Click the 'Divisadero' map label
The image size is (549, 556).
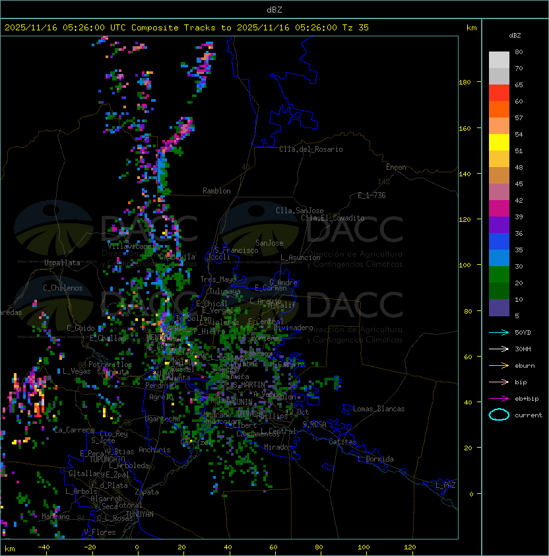tap(293, 328)
